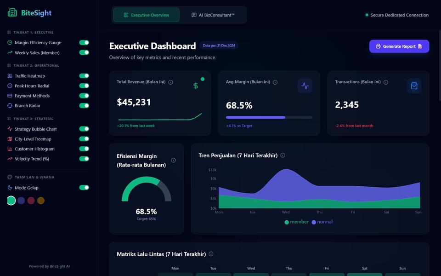Click the info icon beside Efisiensi Margin title
The width and height of the screenshot is (441, 276).
(x=173, y=160)
